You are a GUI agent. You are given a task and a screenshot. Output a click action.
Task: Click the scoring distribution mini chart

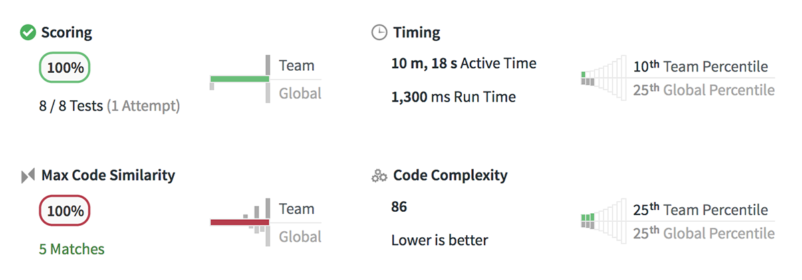click(240, 79)
